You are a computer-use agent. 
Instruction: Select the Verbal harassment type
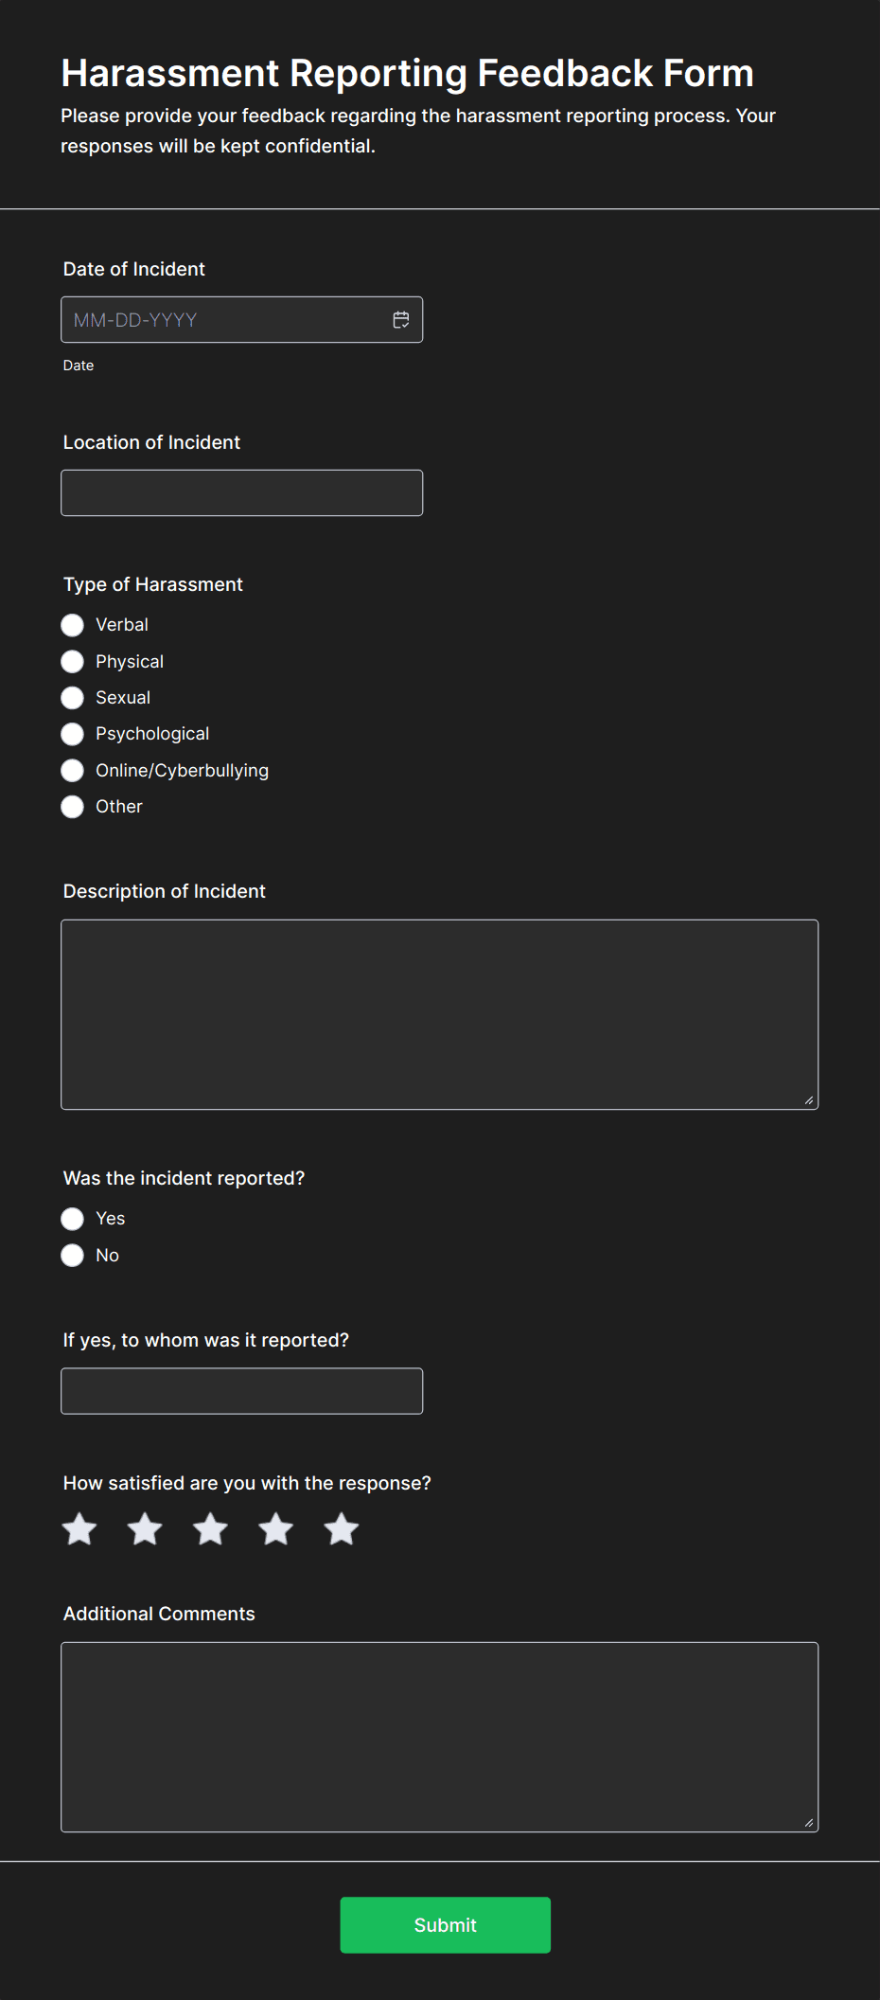coord(73,625)
